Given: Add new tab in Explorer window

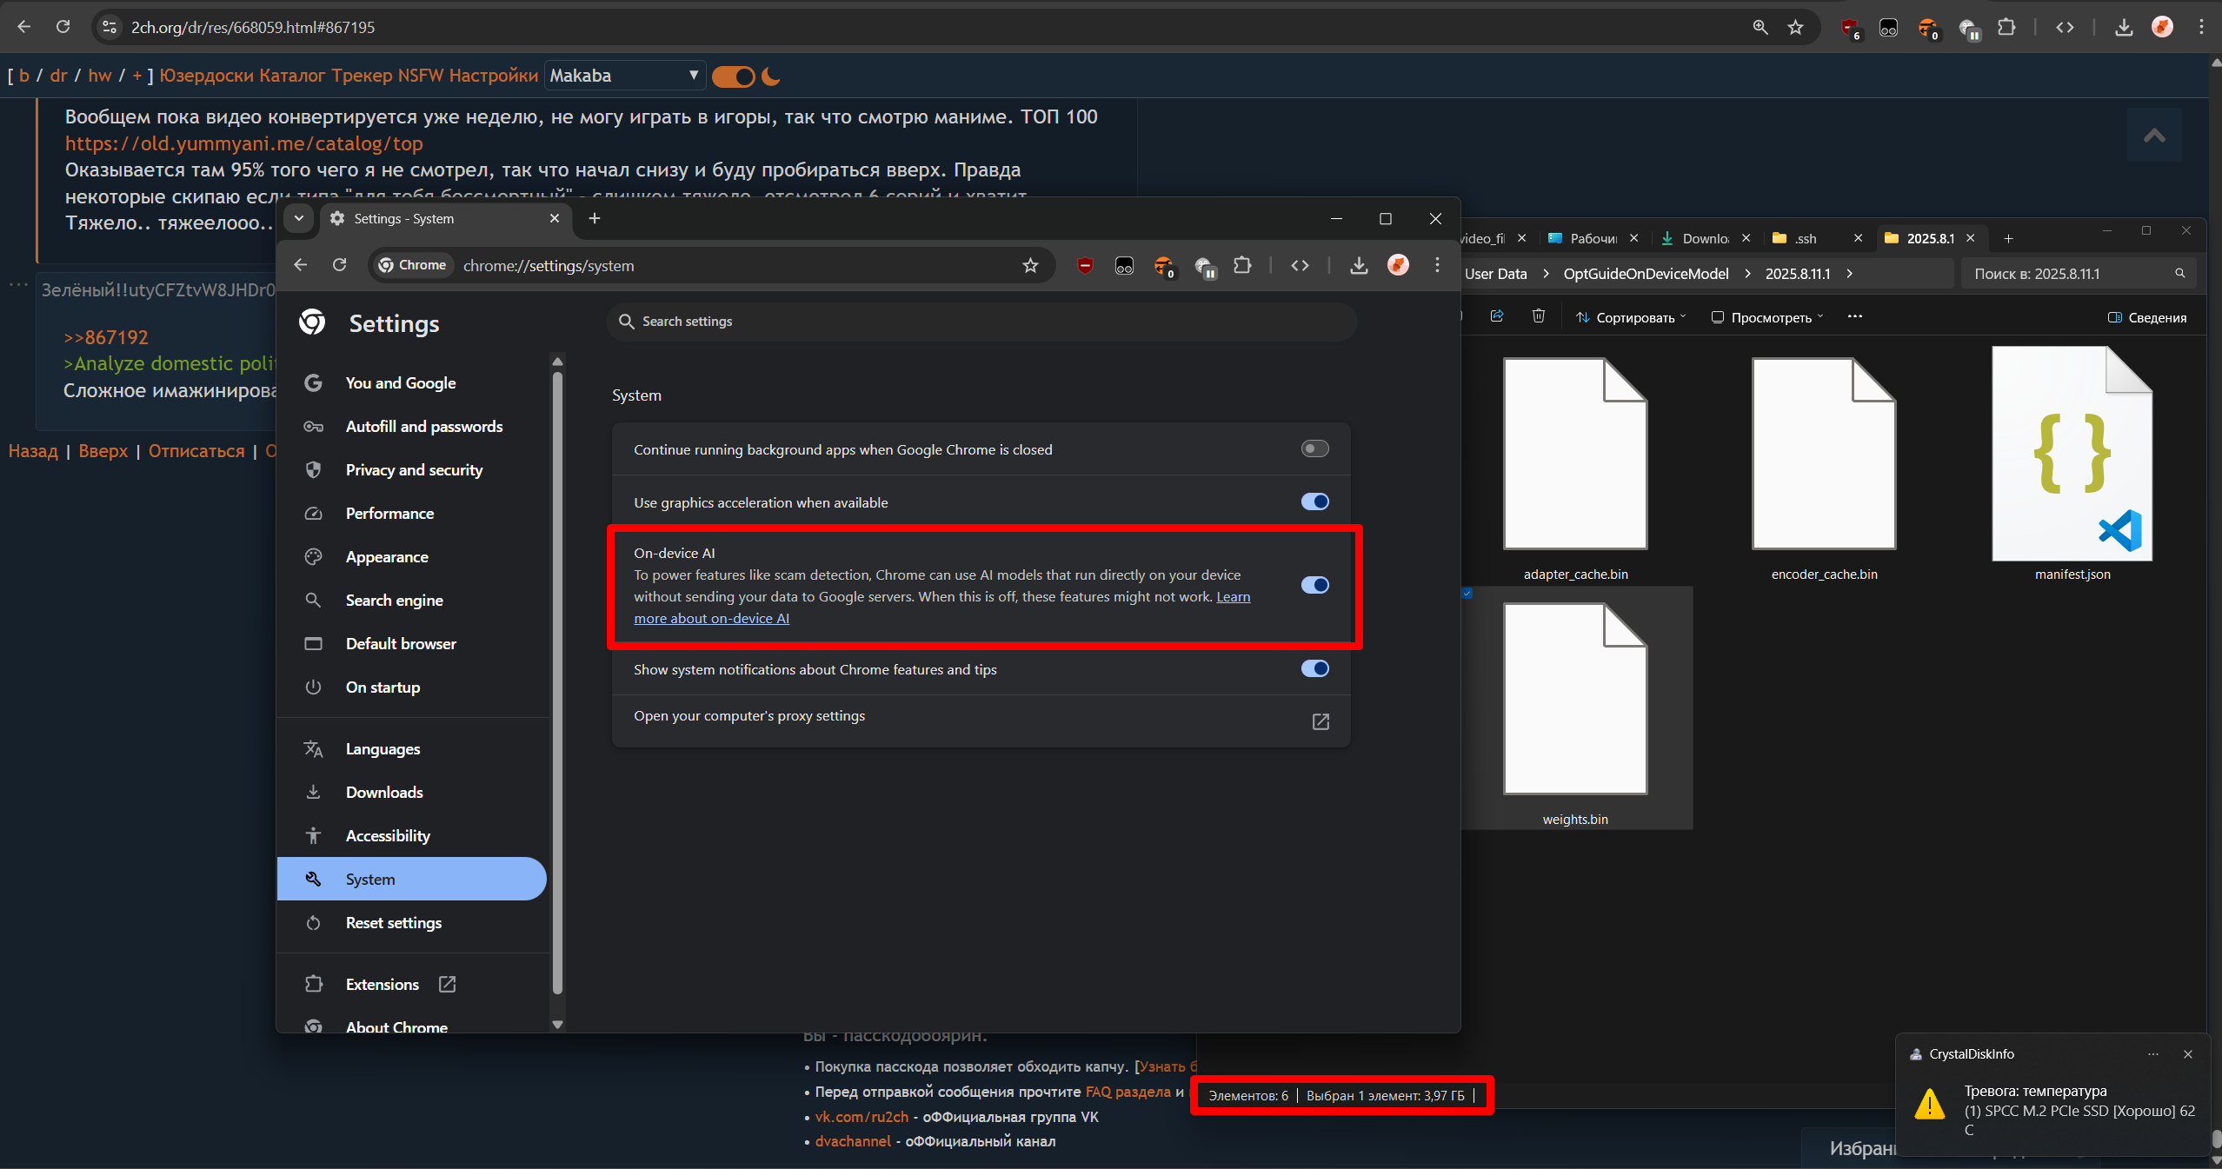Looking at the screenshot, I should [2008, 238].
